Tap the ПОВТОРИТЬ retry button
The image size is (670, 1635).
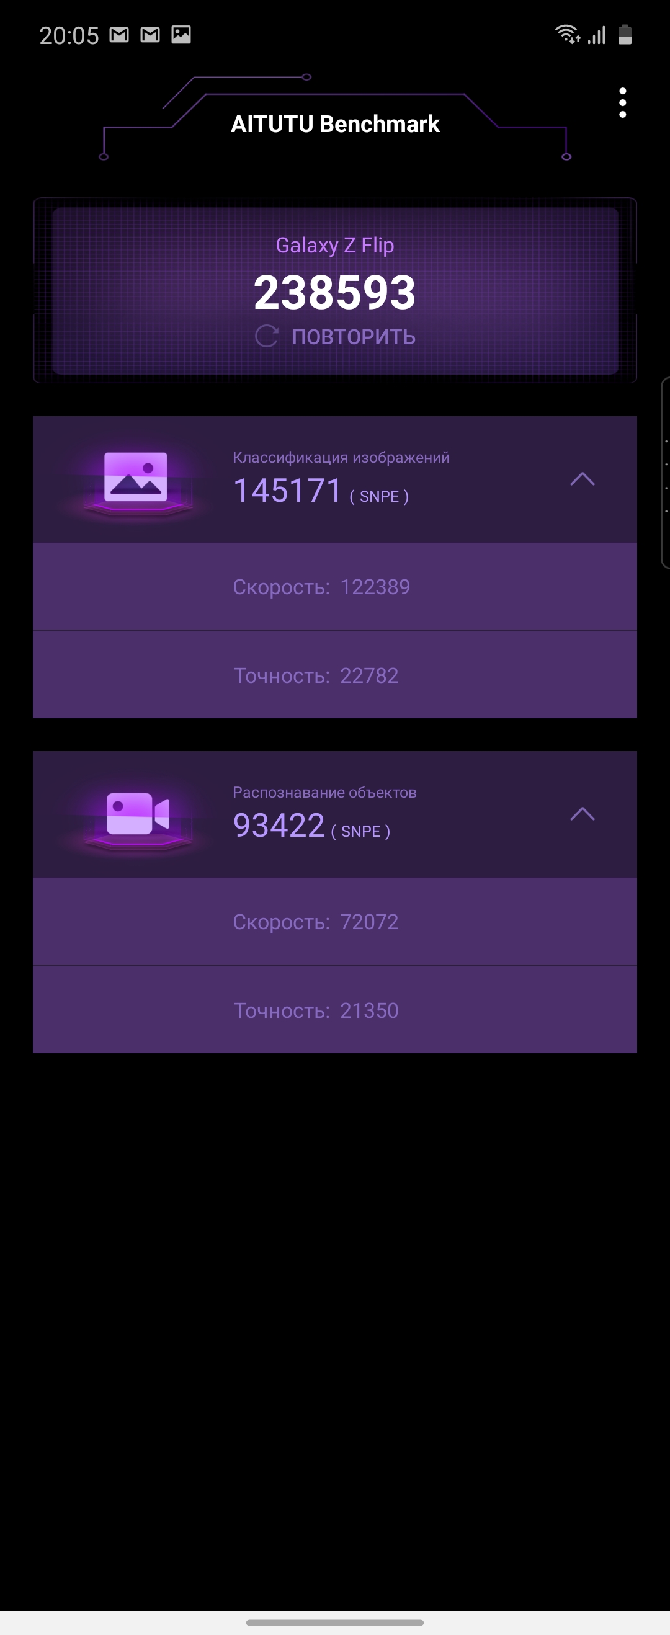pos(336,336)
